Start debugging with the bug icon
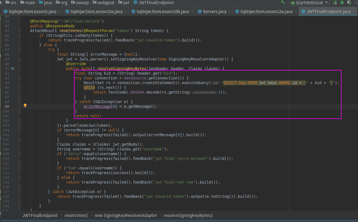Viewport: 358px width, 222px height. click(342, 3)
